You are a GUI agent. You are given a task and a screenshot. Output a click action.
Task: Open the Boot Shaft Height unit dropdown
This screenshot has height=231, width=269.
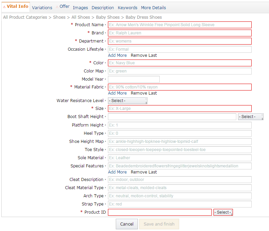tap(251, 117)
